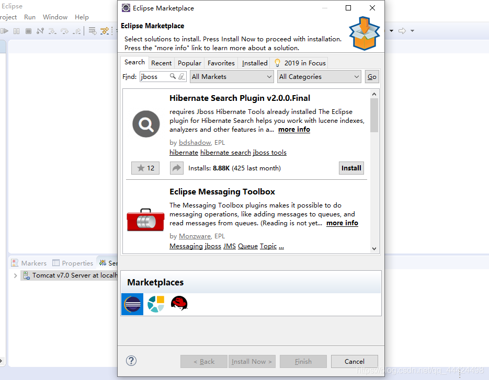The width and height of the screenshot is (489, 380).
Task: Switch to the Recent tab
Action: coord(161,63)
